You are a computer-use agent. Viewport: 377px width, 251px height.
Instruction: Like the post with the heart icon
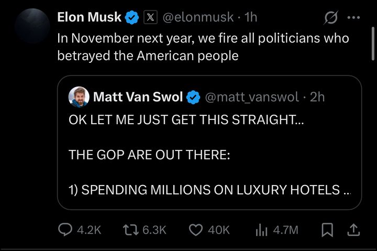pyautogui.click(x=196, y=230)
